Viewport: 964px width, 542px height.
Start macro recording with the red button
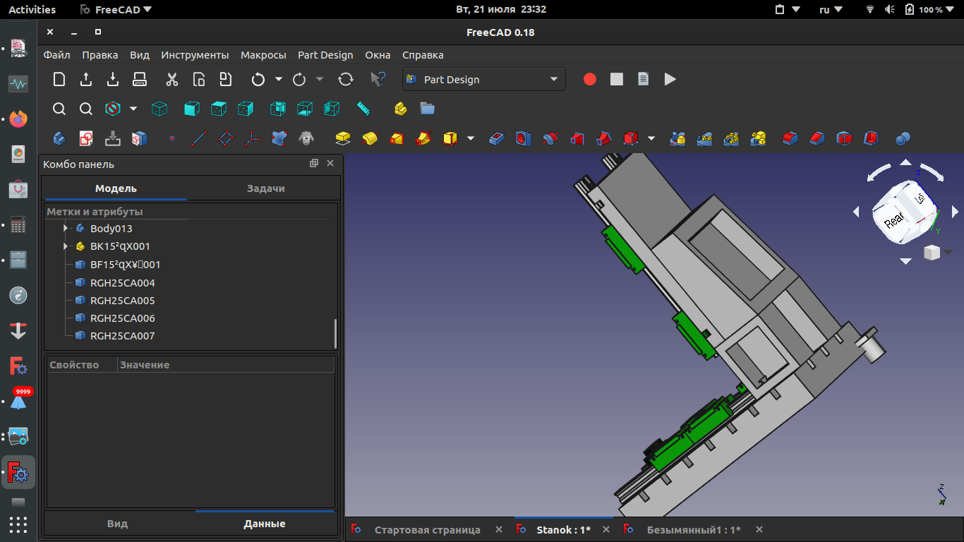click(x=590, y=80)
